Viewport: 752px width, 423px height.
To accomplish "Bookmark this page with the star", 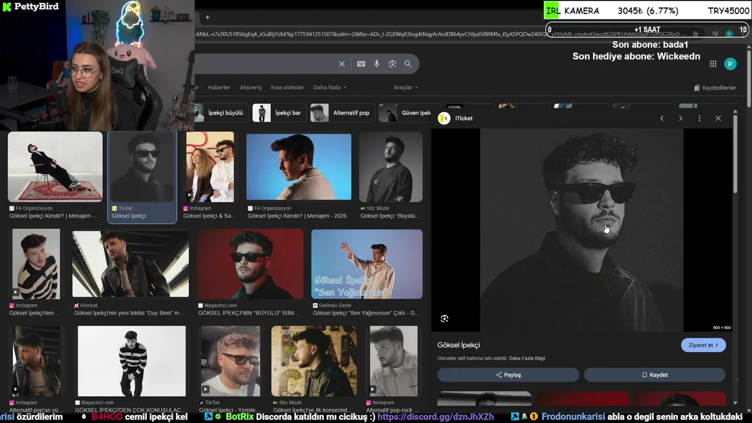I will click(696, 34).
